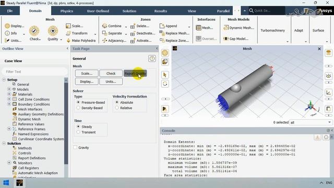Open the Units ribbon option

(x=13, y=41)
